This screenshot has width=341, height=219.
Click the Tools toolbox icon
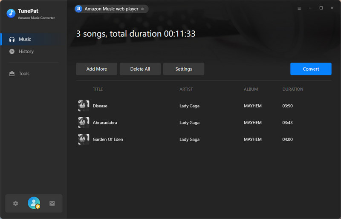(12, 74)
